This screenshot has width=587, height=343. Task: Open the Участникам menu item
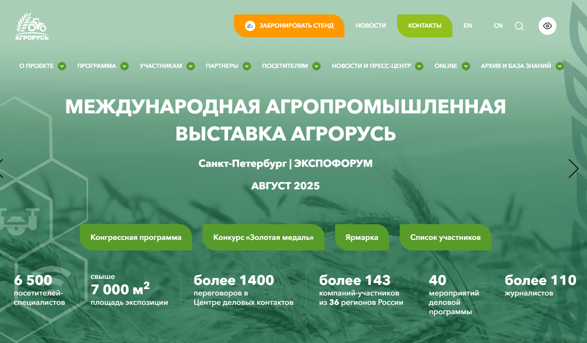161,66
